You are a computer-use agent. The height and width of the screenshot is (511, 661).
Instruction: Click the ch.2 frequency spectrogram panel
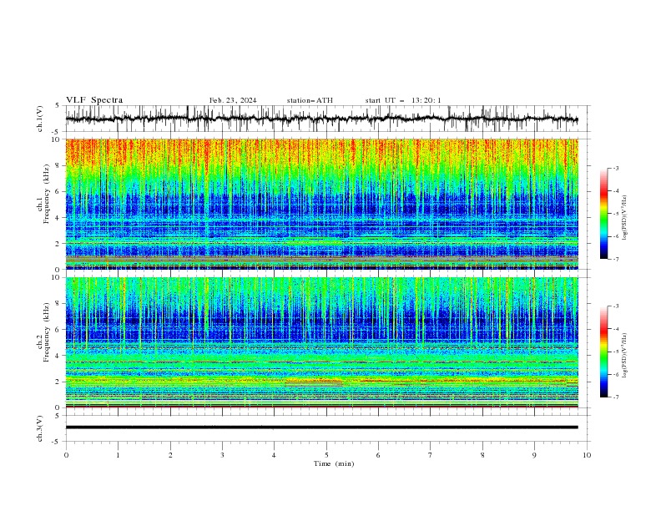point(321,342)
